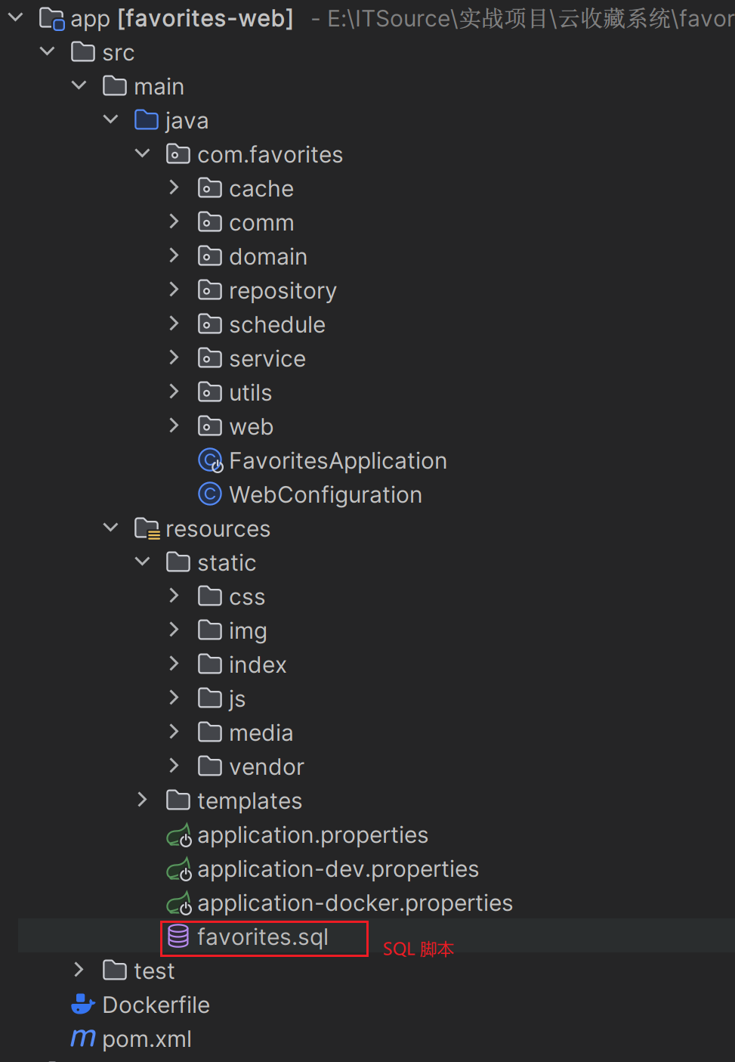Expand the test folder

click(x=79, y=970)
